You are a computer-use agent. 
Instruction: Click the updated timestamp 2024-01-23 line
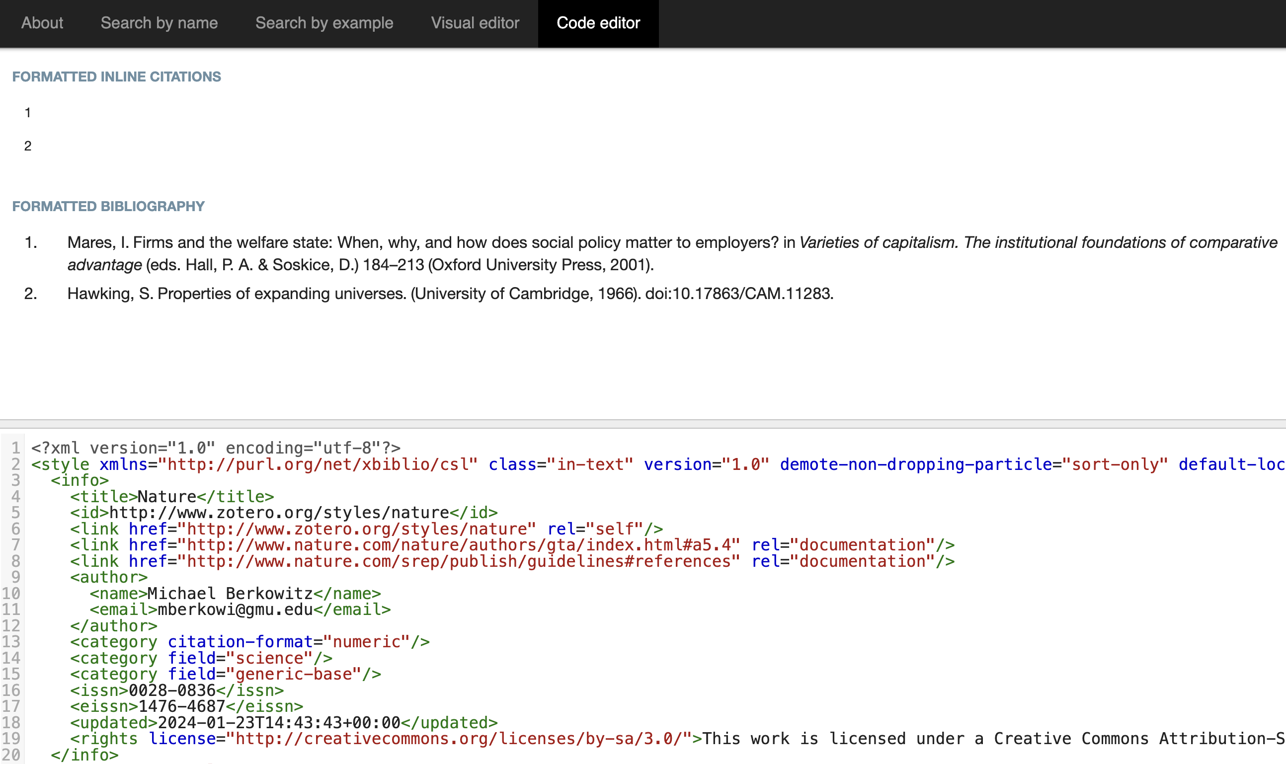[x=284, y=723]
